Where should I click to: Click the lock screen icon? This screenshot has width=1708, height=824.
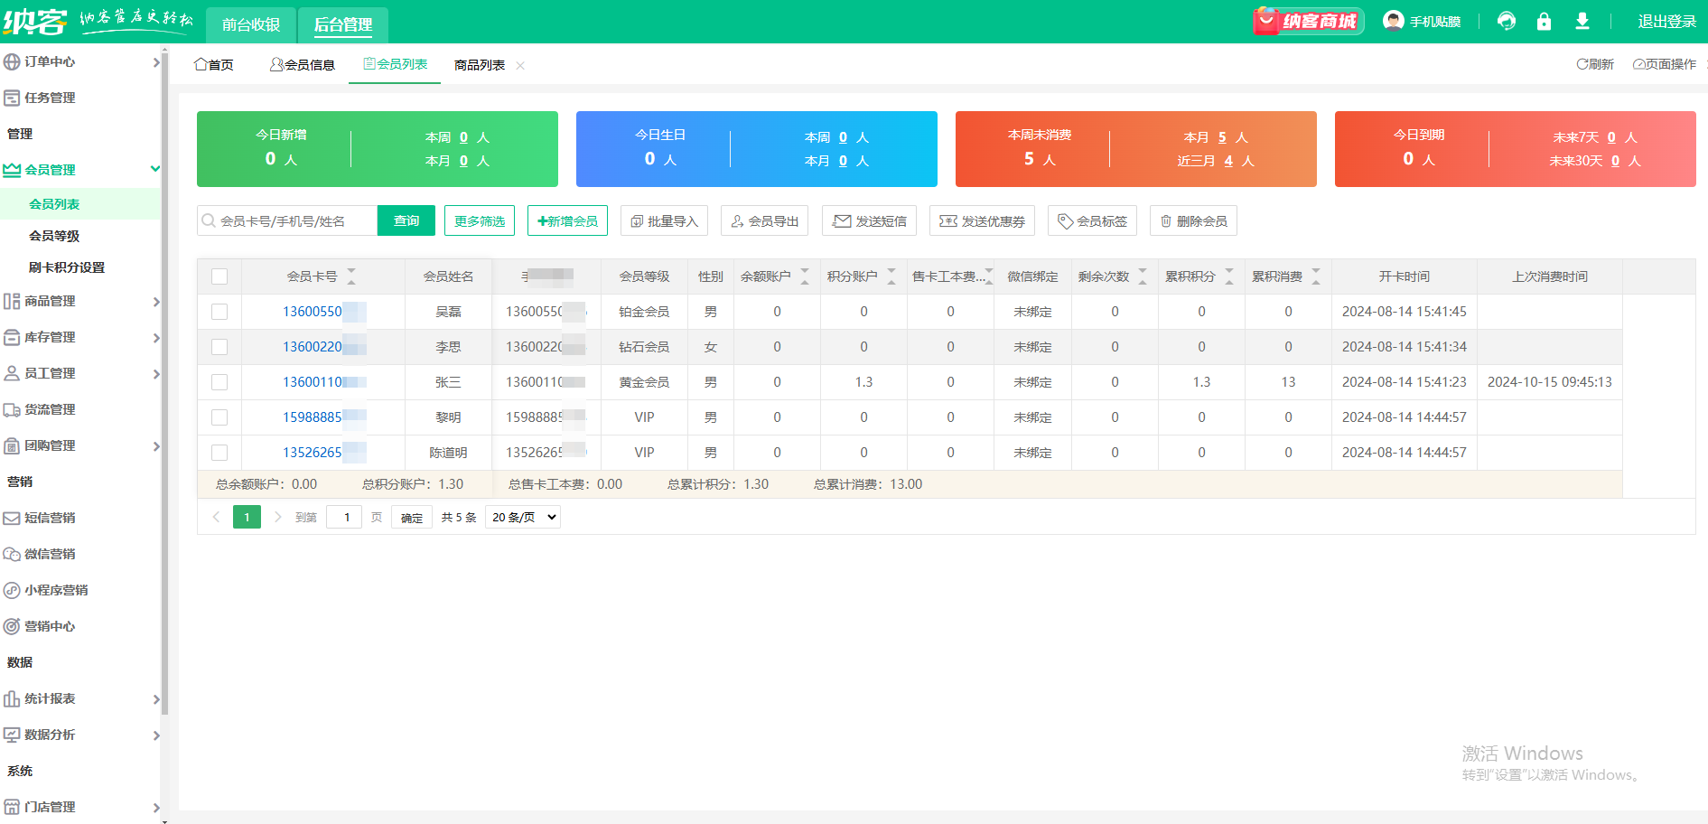(x=1544, y=21)
